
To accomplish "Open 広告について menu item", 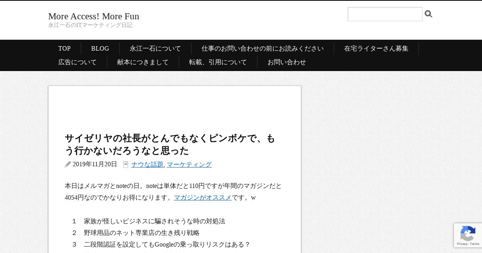I will tap(78, 62).
